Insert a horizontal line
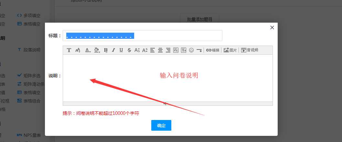The image size is (342, 142). (x=199, y=50)
